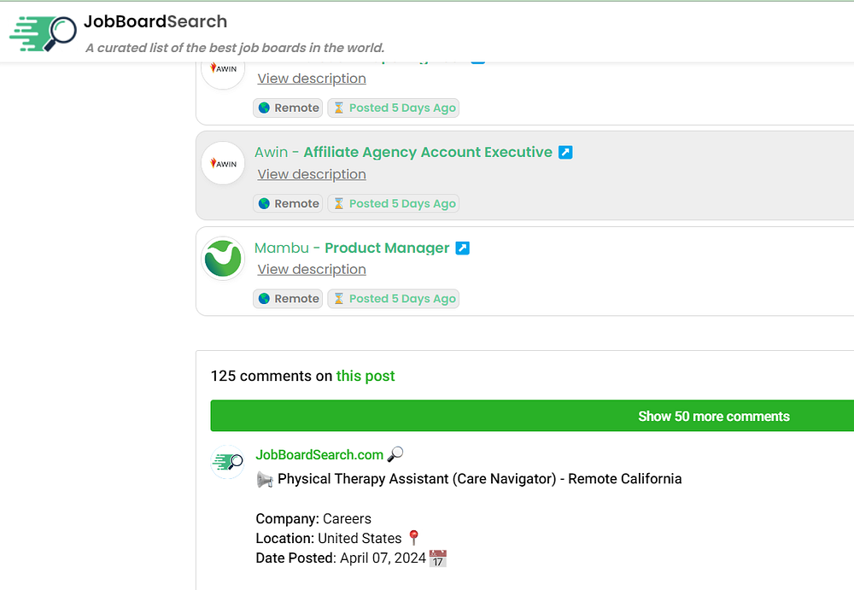This screenshot has width=854, height=590.
Task: Click the red pin icon after United States
Action: coord(413,538)
